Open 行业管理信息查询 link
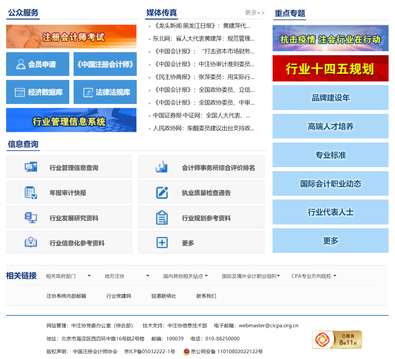The width and height of the screenshot is (395, 359). pyautogui.click(x=69, y=167)
